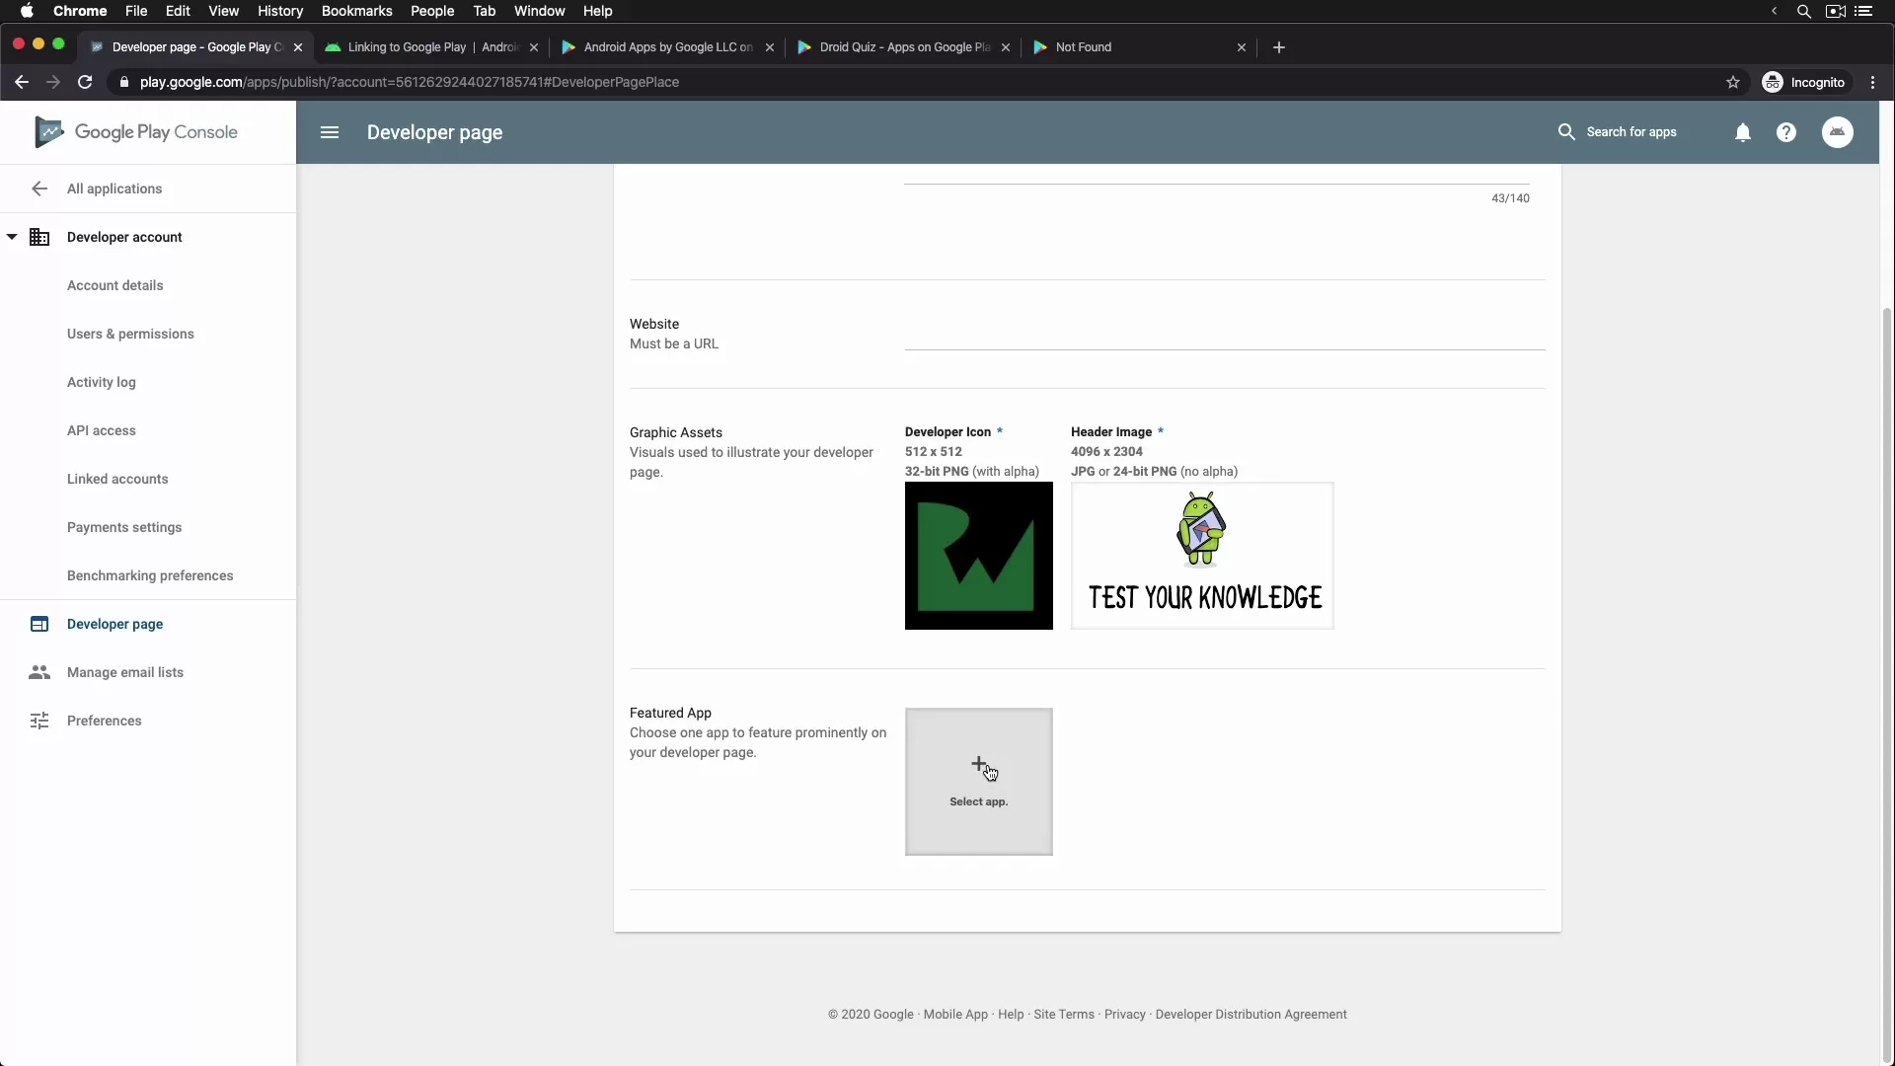1895x1066 pixels.
Task: Open API access settings
Action: coord(102,430)
